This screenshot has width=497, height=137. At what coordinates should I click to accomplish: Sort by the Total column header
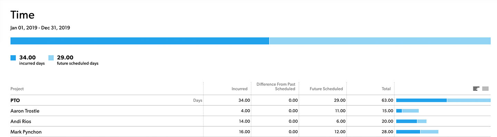point(386,89)
